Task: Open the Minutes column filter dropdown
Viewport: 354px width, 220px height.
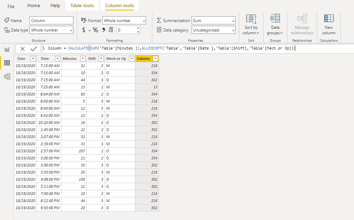Action: 83,59
